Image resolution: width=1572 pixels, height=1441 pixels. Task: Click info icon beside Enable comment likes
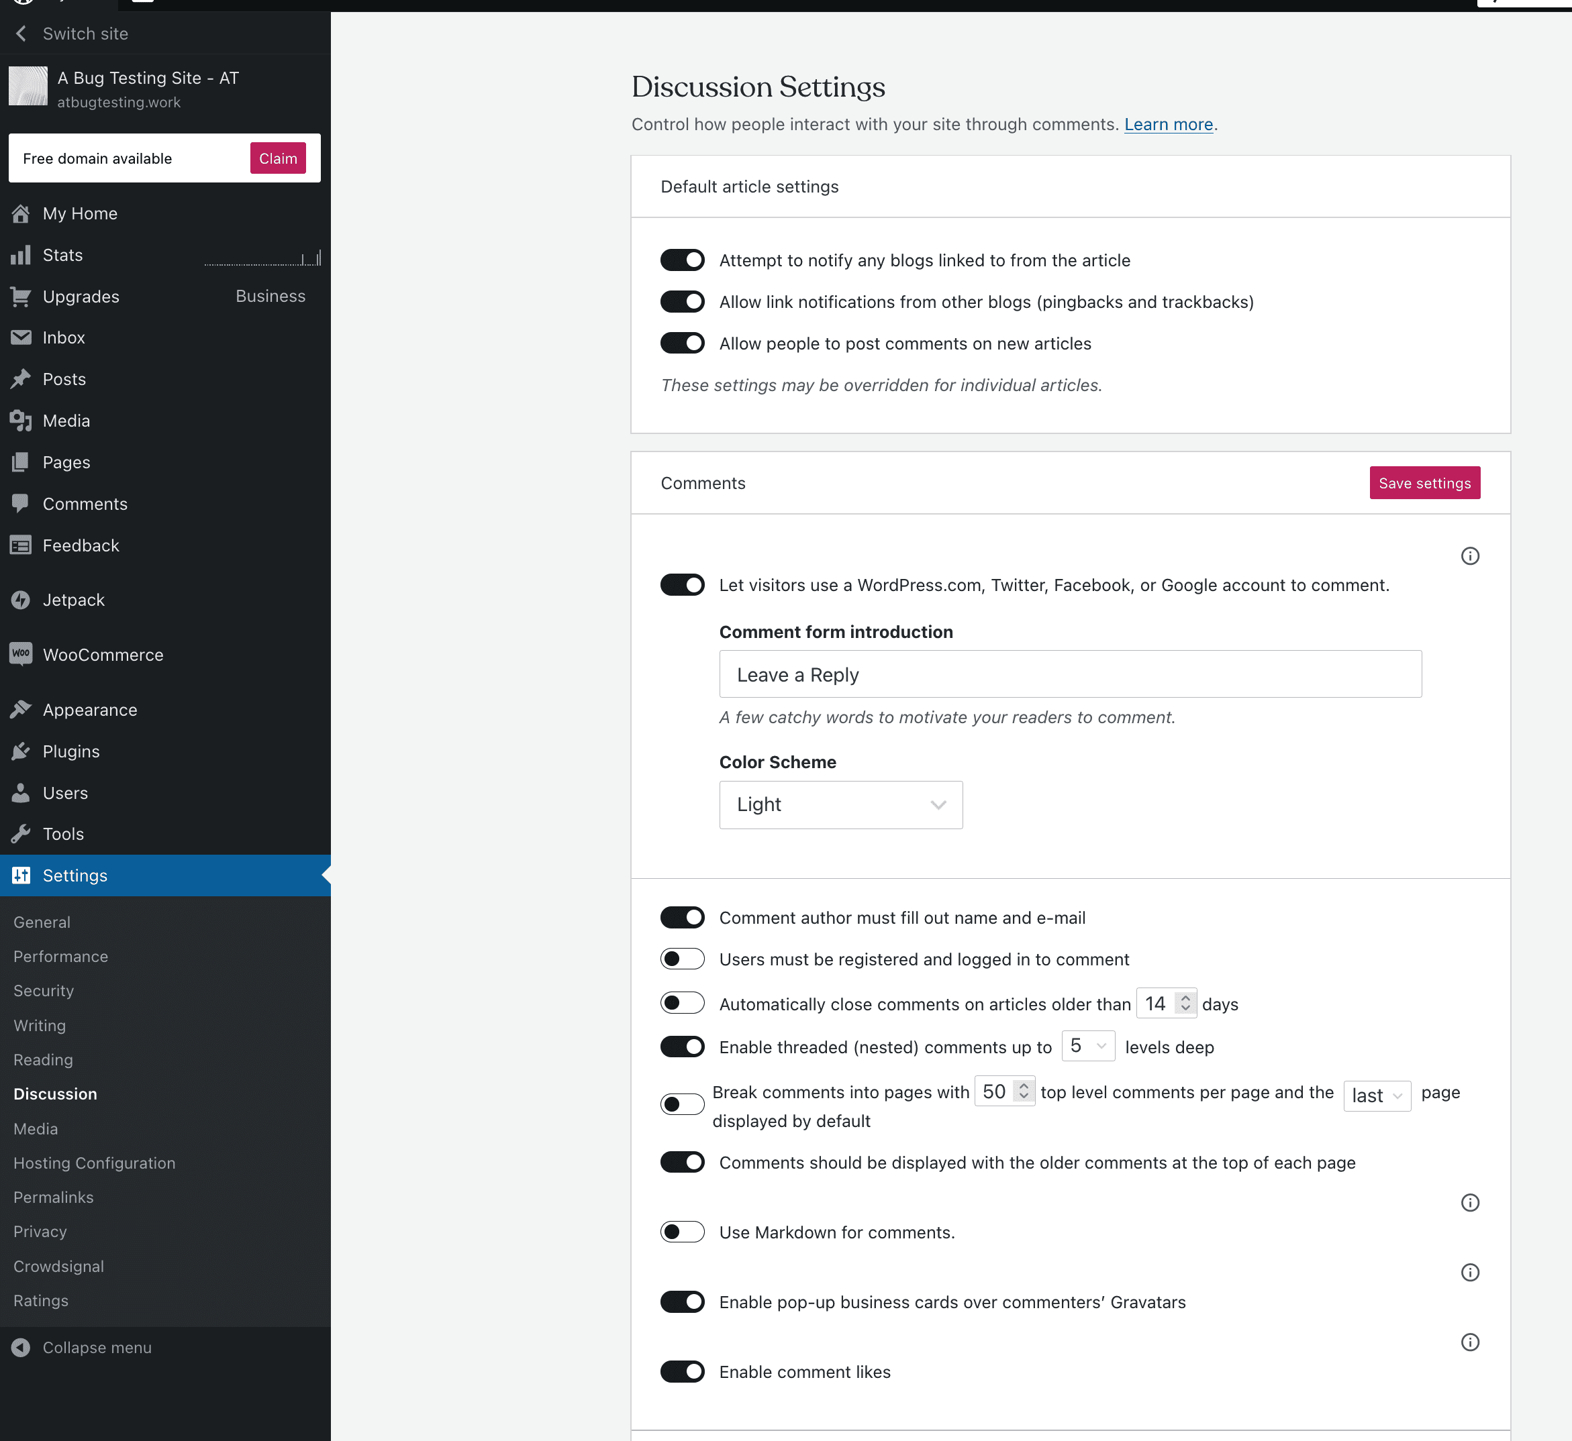pyautogui.click(x=1470, y=1342)
